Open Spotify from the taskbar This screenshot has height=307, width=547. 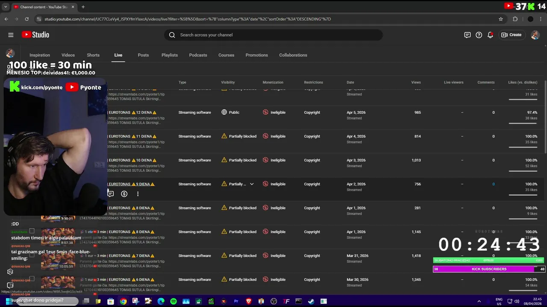point(174,301)
